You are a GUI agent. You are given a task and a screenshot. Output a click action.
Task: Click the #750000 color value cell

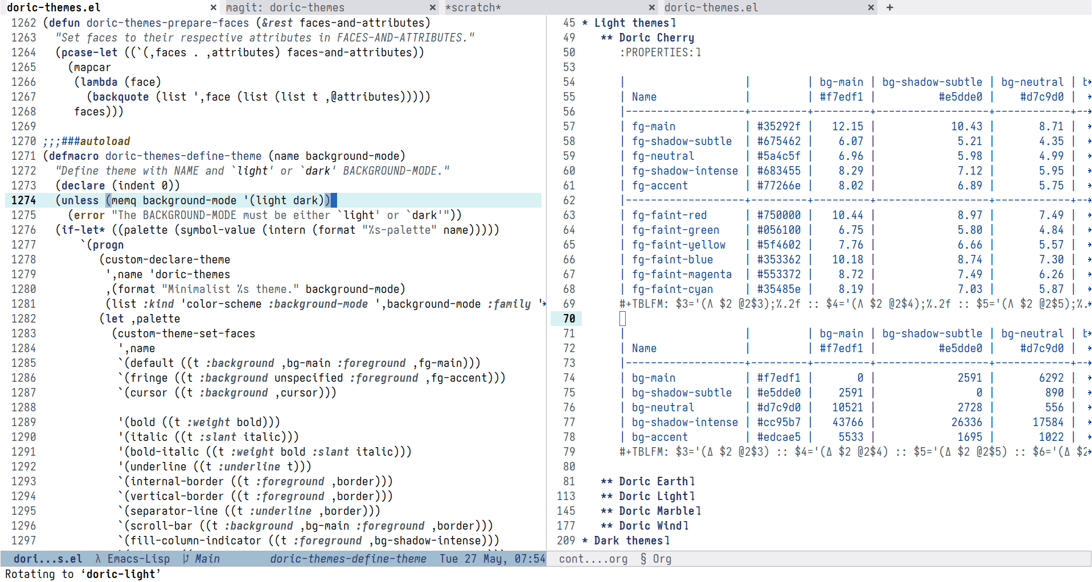pos(778,215)
